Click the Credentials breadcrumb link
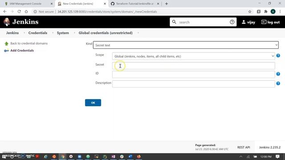The width and height of the screenshot is (285, 160). point(38,33)
